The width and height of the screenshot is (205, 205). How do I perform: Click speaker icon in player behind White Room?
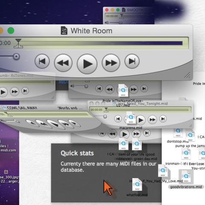point(72,86)
